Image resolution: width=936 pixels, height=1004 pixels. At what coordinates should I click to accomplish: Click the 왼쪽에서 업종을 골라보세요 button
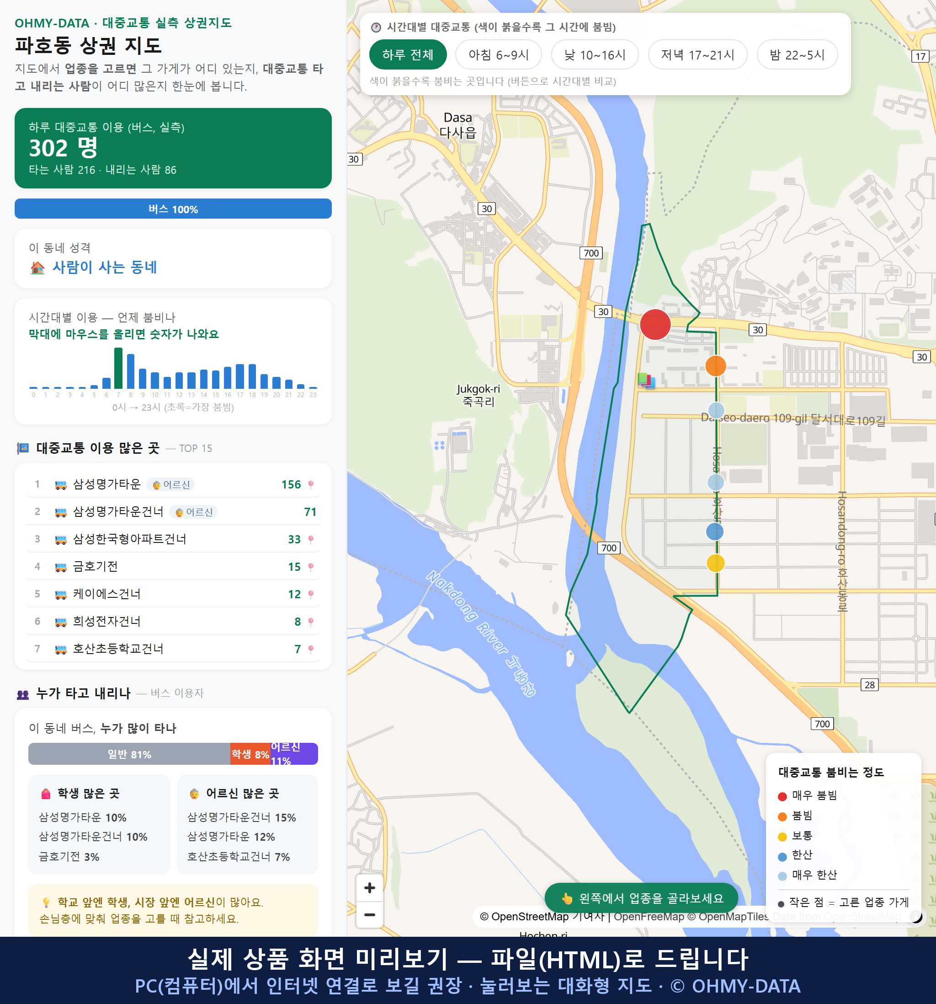(x=641, y=898)
